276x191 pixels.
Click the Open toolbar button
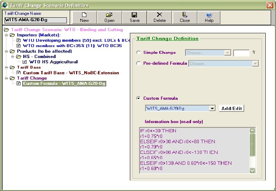click(x=109, y=17)
